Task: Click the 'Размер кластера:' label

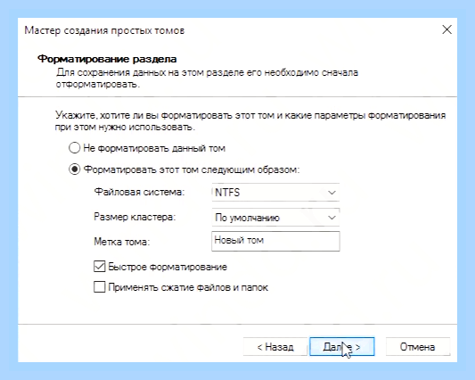Action: (135, 217)
